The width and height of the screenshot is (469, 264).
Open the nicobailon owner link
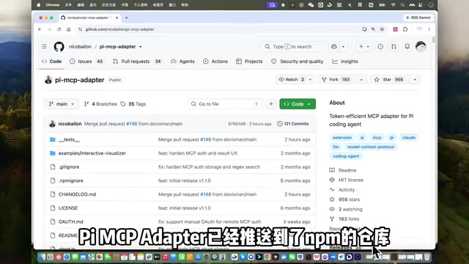click(x=80, y=47)
